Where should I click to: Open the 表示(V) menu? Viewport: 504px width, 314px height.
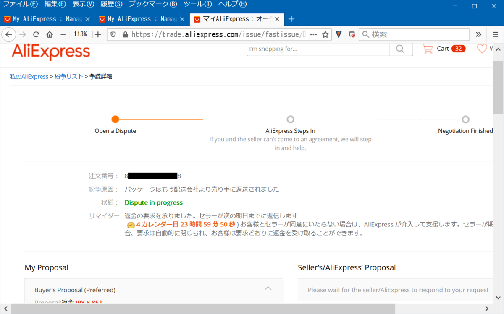coord(83,5)
